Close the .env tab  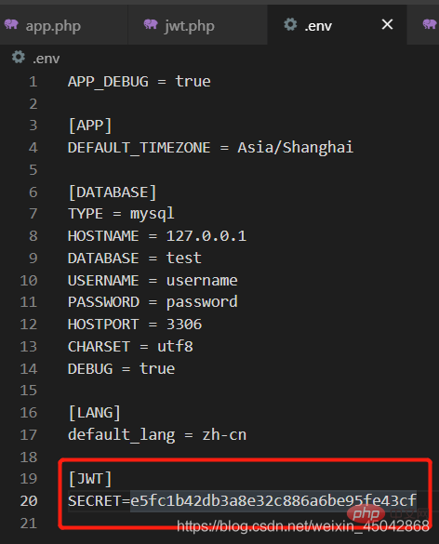click(387, 24)
